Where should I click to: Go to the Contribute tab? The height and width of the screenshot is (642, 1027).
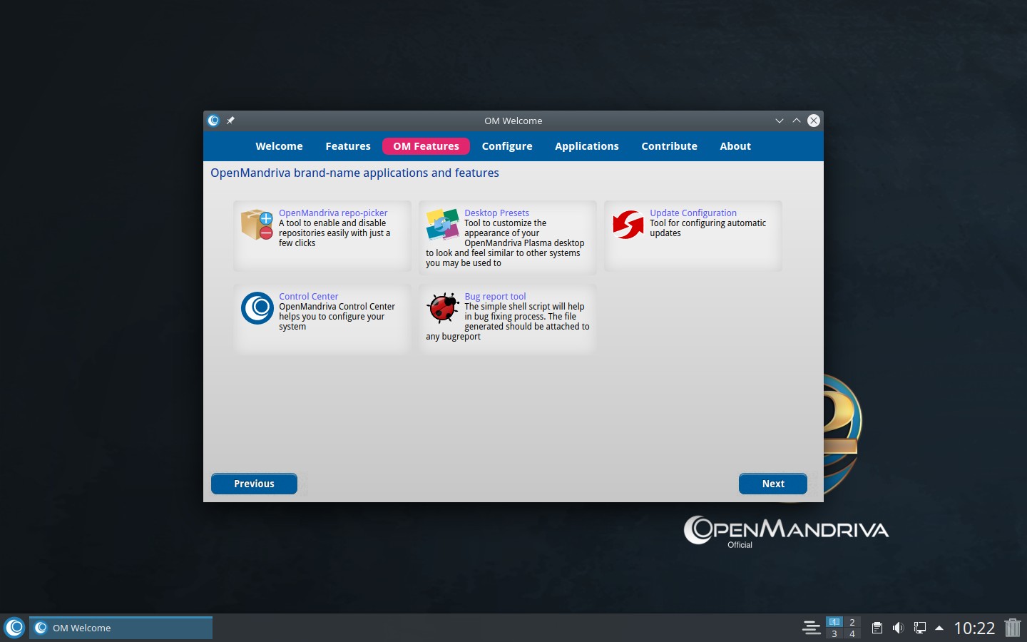click(x=669, y=146)
